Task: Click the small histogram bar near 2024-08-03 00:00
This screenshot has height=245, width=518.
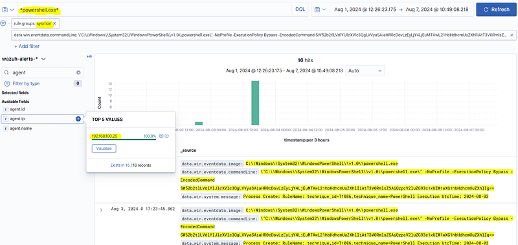Action: coord(199,123)
